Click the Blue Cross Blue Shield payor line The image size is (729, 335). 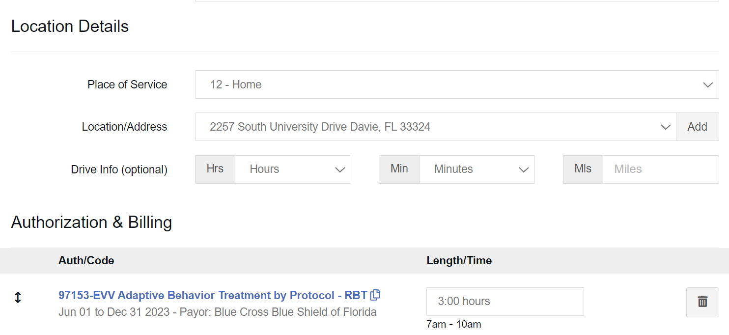217,312
